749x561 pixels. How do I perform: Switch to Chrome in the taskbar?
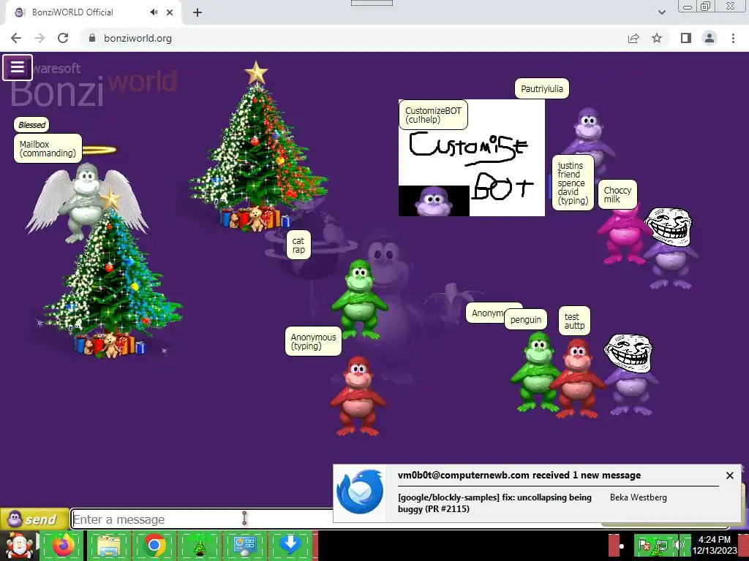(x=154, y=545)
